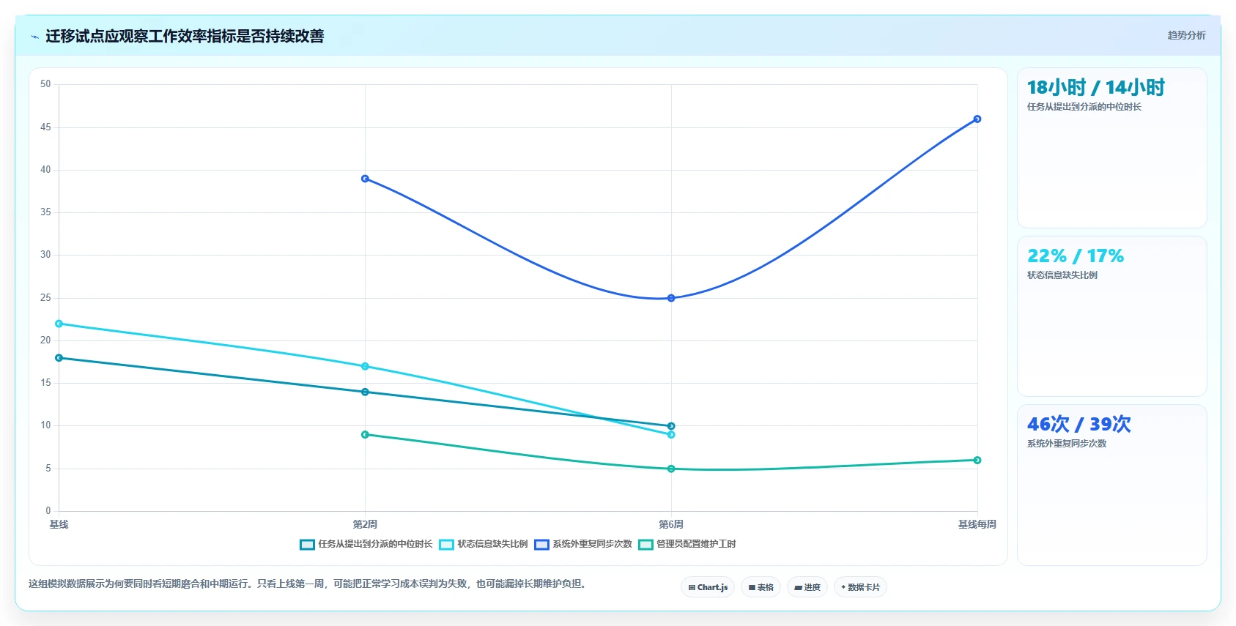Click the cyan data point at 9 on 第6周
The image size is (1236, 626).
671,434
